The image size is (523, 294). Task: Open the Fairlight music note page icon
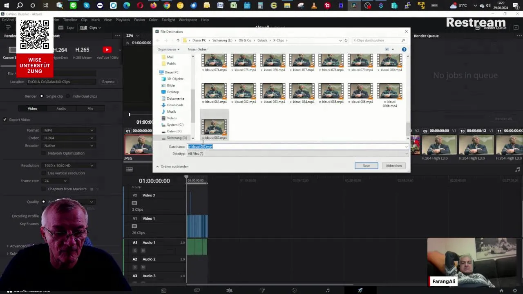(327, 291)
